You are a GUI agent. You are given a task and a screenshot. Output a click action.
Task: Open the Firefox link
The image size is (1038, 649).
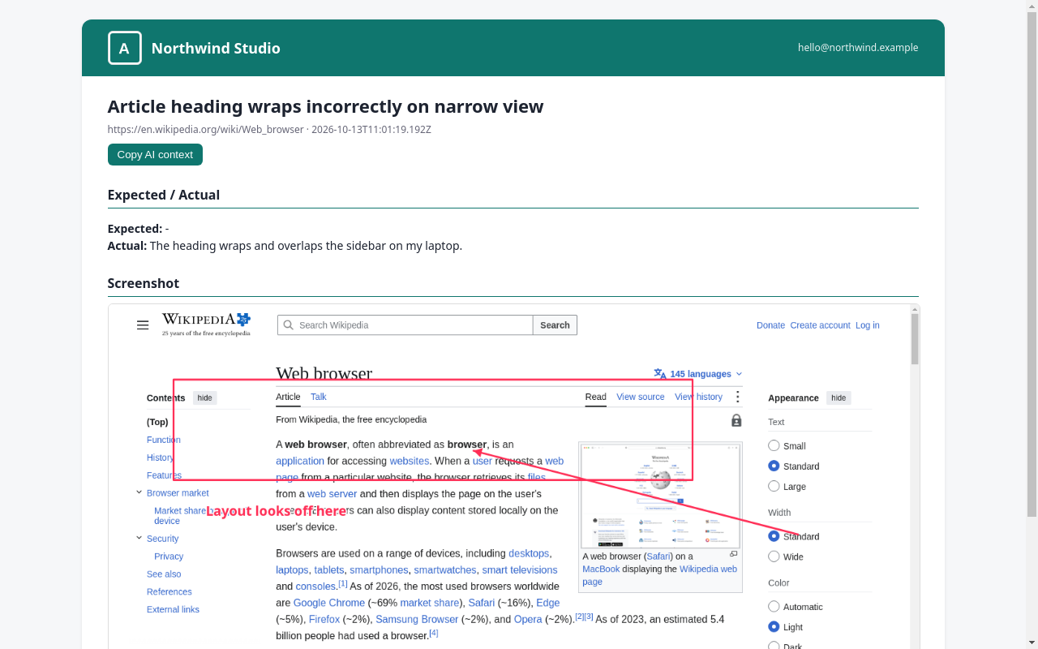[x=324, y=619]
